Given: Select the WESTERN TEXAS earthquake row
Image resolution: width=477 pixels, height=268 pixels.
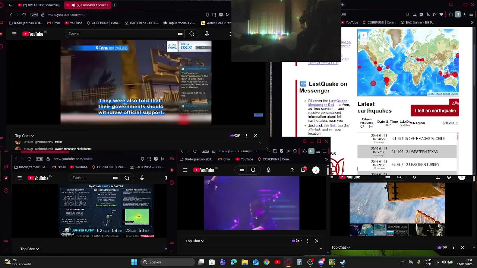Looking at the screenshot, I should [407, 151].
